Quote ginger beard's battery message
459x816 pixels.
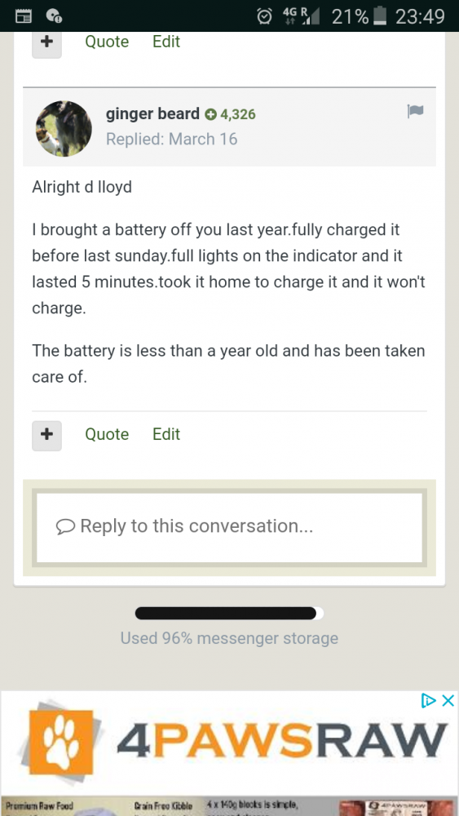(107, 434)
